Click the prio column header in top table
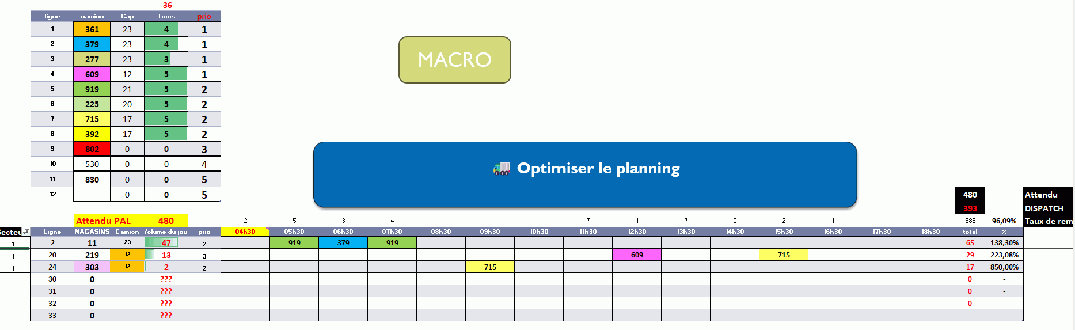Image resolution: width=1075 pixels, height=330 pixels. [204, 16]
